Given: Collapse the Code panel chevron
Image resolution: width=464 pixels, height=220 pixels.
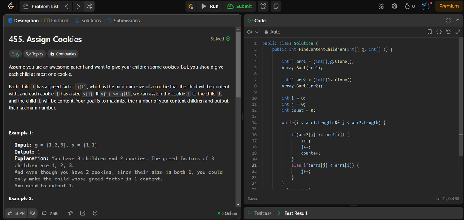Looking at the screenshot, I should (x=457, y=21).
